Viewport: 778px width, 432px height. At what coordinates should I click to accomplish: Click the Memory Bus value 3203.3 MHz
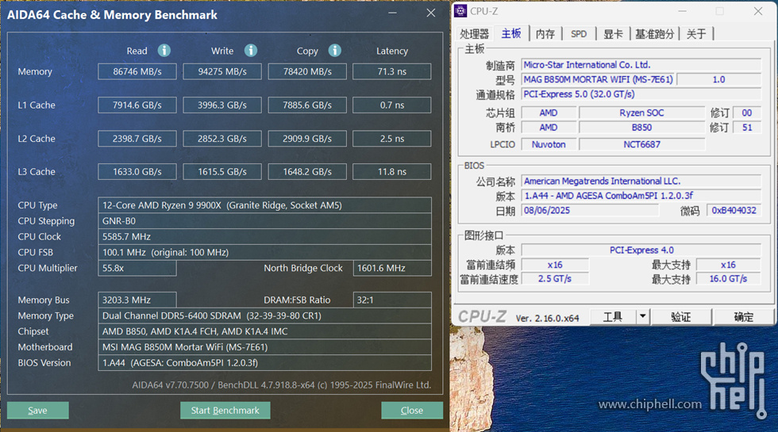pyautogui.click(x=137, y=300)
